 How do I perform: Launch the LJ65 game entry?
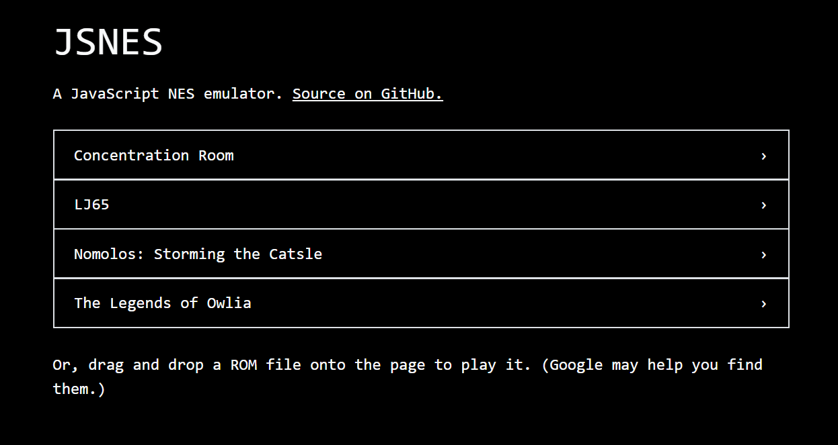(x=91, y=205)
